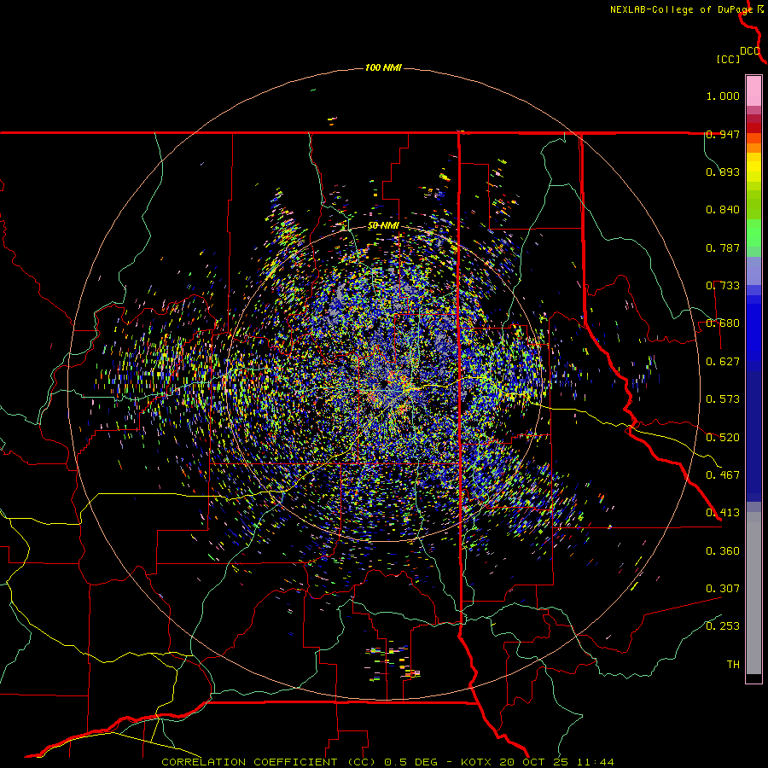The image size is (768, 768).
Task: Click the DCC text near top right
Action: [x=750, y=51]
